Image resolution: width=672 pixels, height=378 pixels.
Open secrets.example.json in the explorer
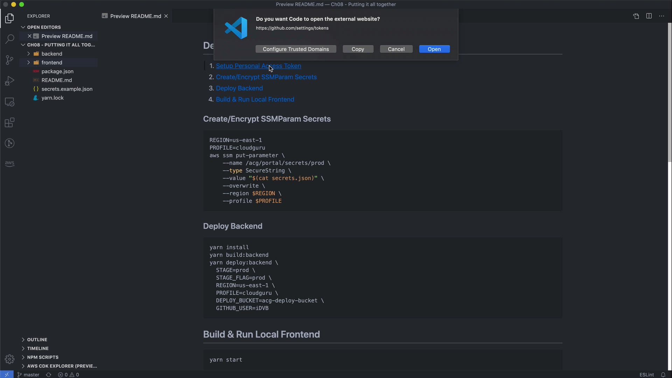pyautogui.click(x=67, y=89)
